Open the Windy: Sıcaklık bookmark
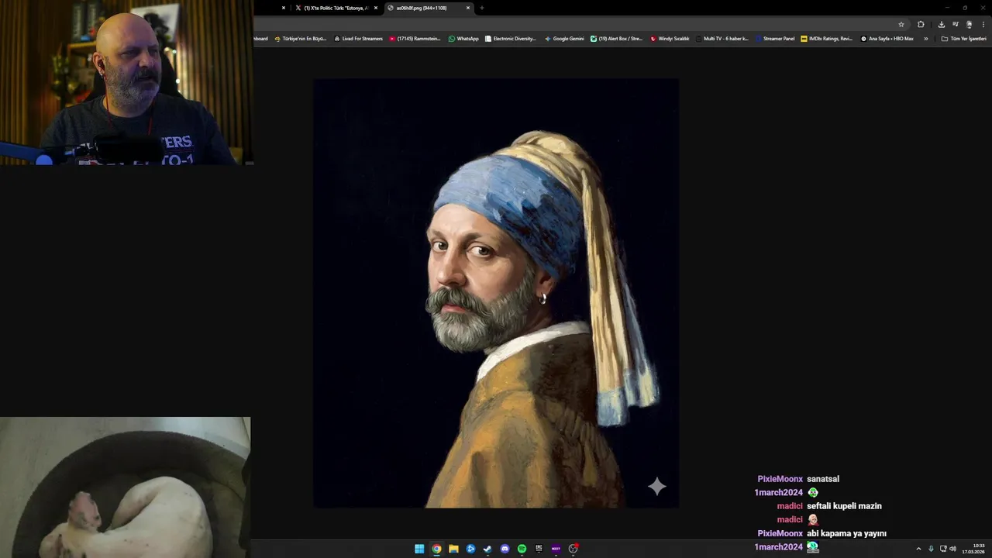The height and width of the screenshot is (558, 992). (x=670, y=39)
